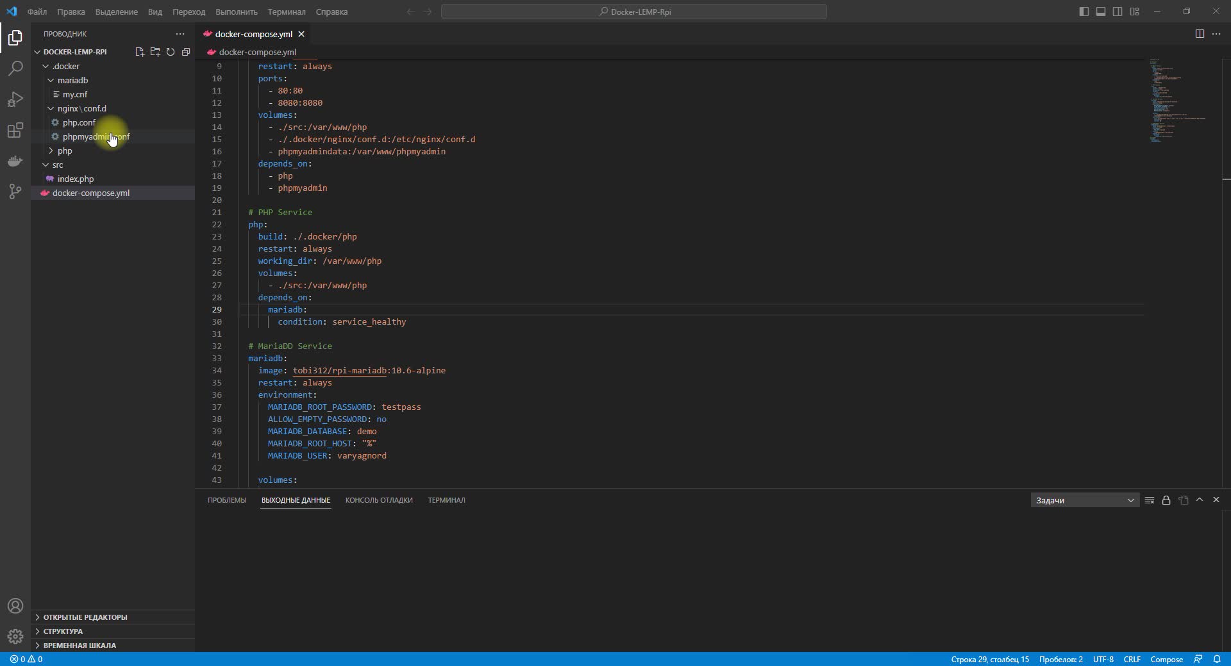The height and width of the screenshot is (666, 1231).
Task: Split the editor using the top-right icon
Action: (x=1199, y=34)
